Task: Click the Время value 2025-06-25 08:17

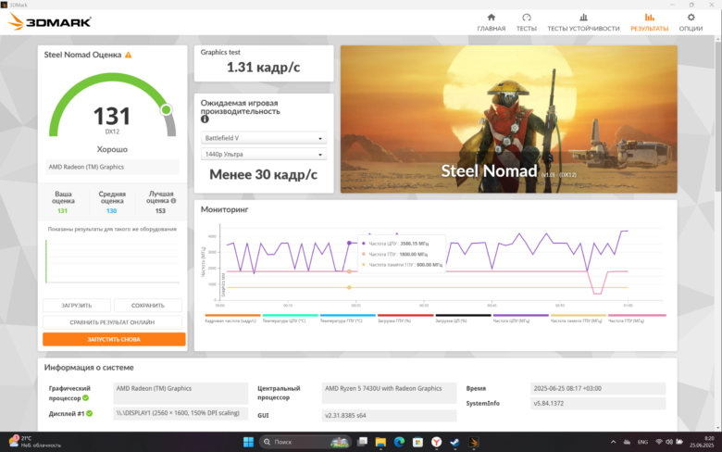Action: coord(598,388)
